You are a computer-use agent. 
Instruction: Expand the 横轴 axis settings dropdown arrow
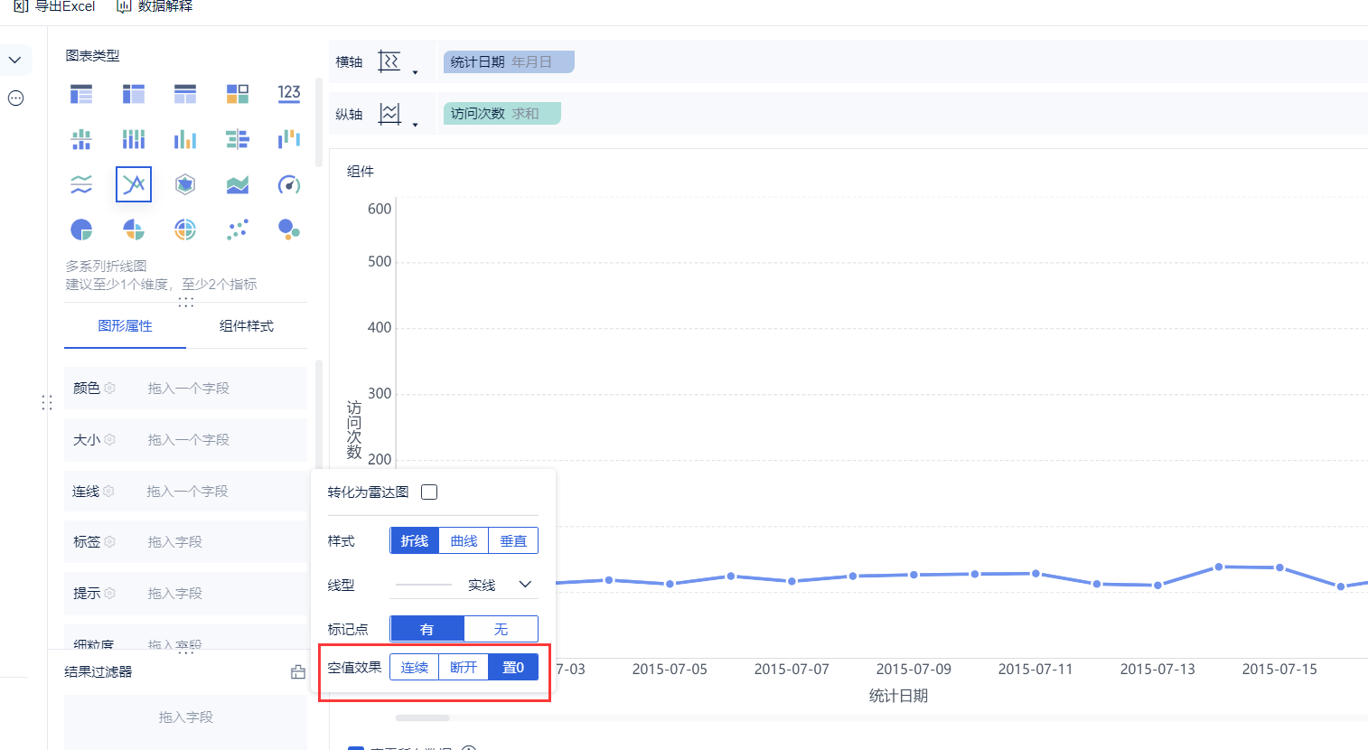click(x=415, y=72)
